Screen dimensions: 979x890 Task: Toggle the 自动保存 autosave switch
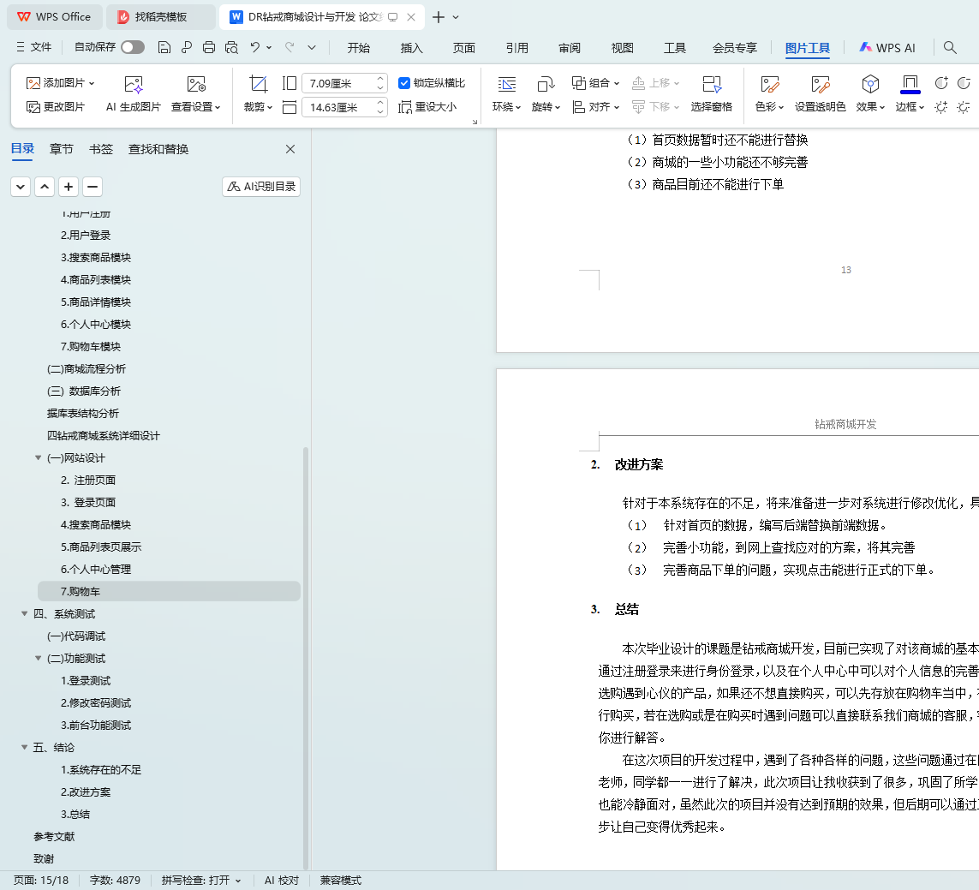coord(133,47)
